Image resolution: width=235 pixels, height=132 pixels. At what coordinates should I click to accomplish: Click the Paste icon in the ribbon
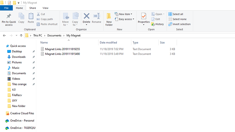tap(31, 17)
